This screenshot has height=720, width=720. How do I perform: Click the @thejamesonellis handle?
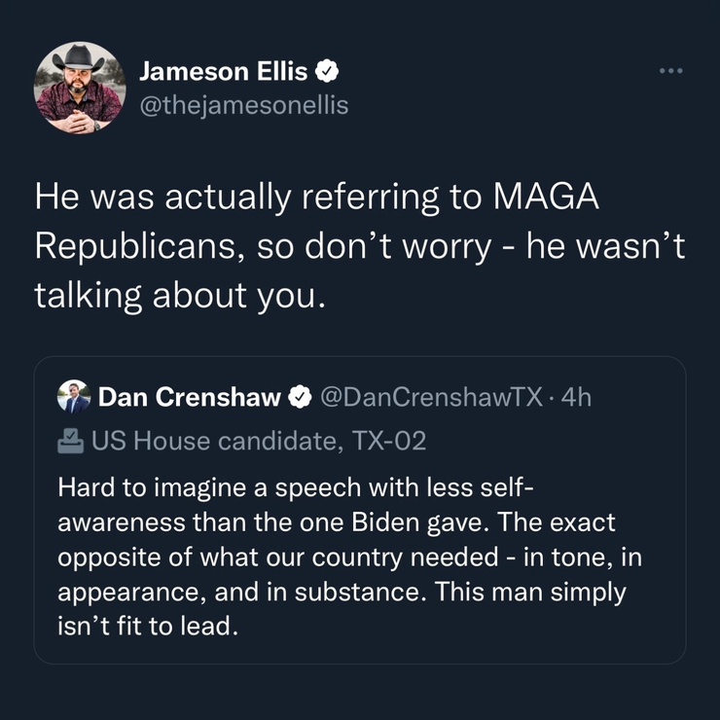pyautogui.click(x=243, y=103)
